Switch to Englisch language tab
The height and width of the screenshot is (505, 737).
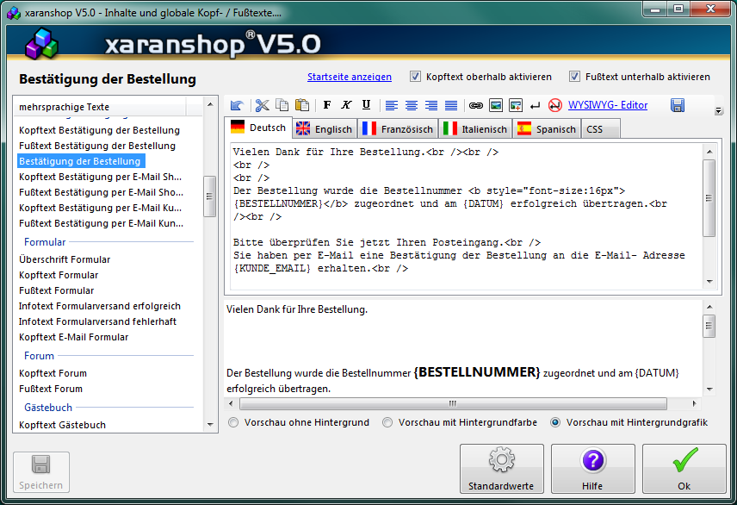325,129
